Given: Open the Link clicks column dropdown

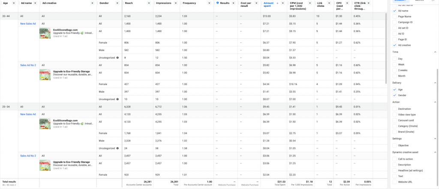Looking at the screenshot, I should pyautogui.click(x=329, y=3).
